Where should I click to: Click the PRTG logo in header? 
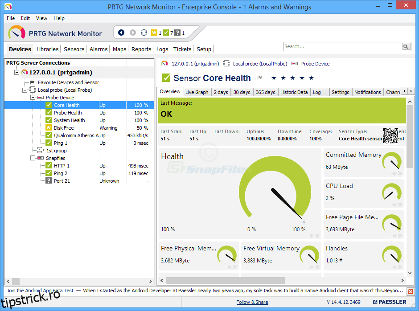click(16, 33)
